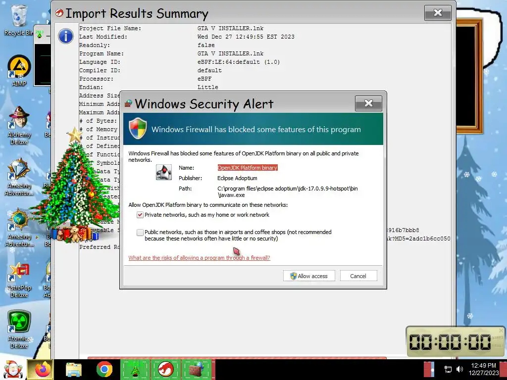This screenshot has height=380, width=507.
Task: Click the highlighted OpenJDK Platform binary name field
Action: pos(248,168)
